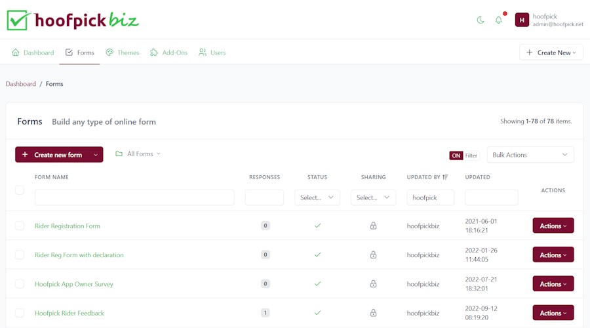The width and height of the screenshot is (590, 328).
Task: Click the Form Name filter field
Action: point(134,197)
